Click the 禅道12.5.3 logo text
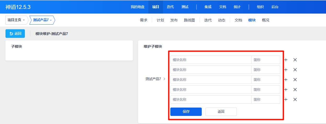326x124 pixels. (x=18, y=7)
